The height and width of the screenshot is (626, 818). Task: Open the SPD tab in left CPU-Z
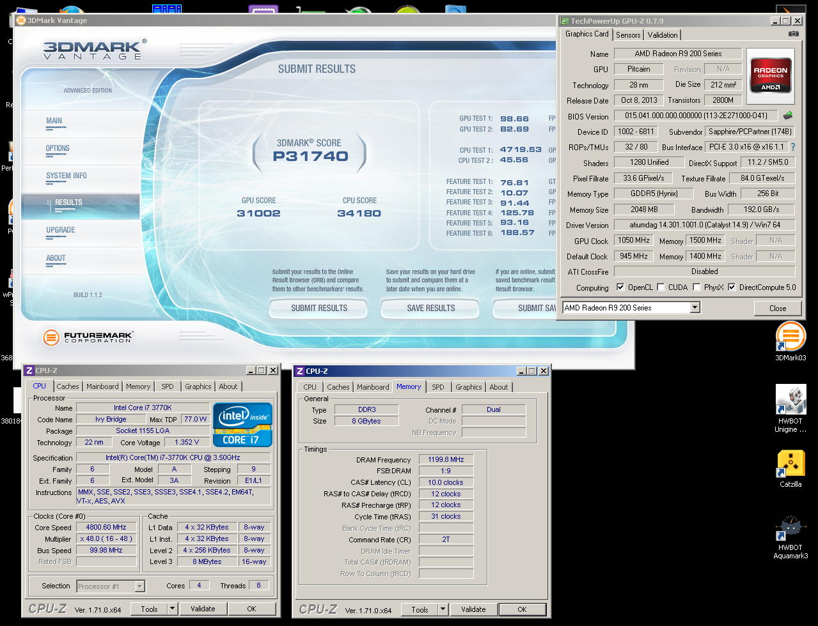point(168,386)
